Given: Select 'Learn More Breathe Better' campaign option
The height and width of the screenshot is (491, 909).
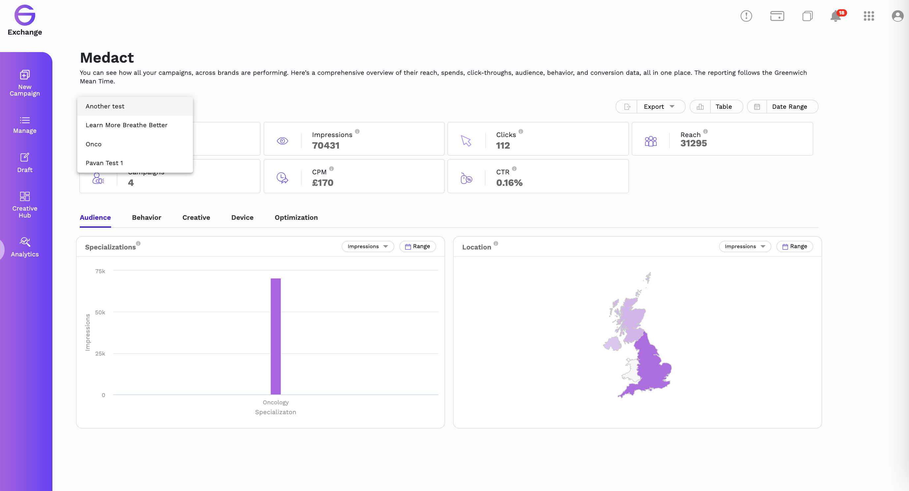Looking at the screenshot, I should pos(135,125).
